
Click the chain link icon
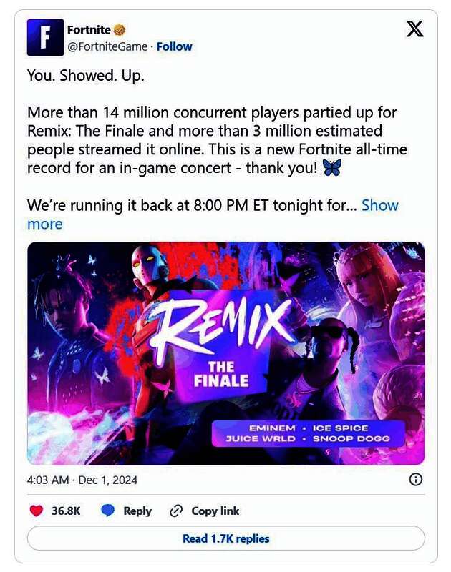click(x=176, y=511)
